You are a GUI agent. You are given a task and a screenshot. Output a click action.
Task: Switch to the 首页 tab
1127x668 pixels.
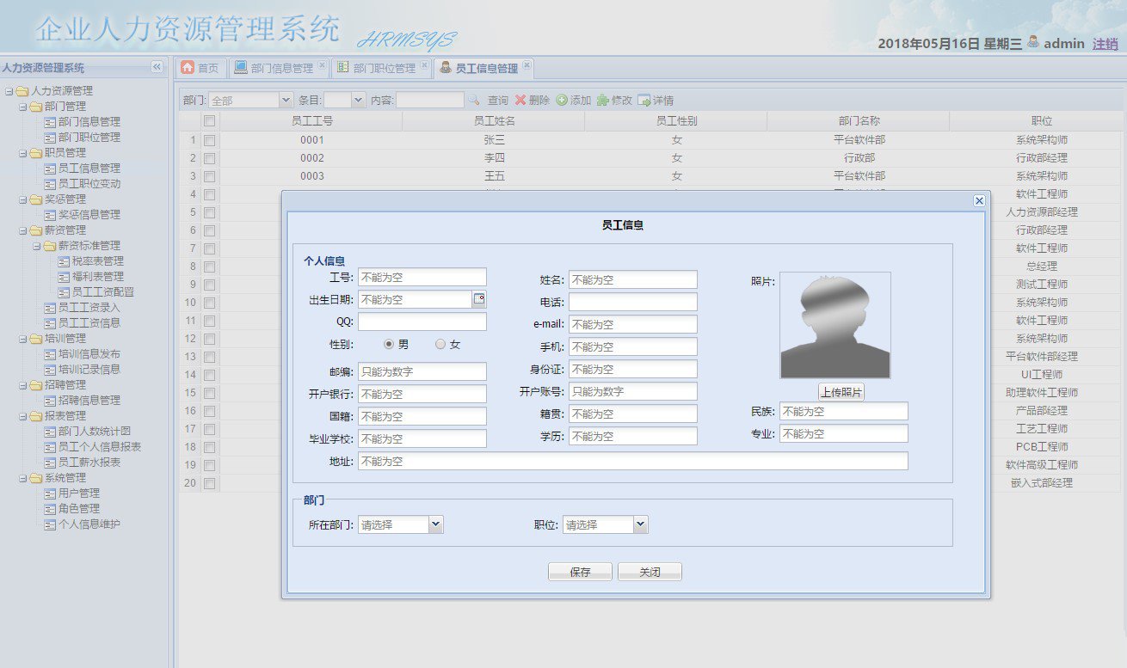[x=200, y=68]
